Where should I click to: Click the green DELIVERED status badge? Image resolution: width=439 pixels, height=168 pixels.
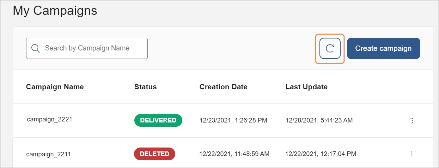[158, 120]
